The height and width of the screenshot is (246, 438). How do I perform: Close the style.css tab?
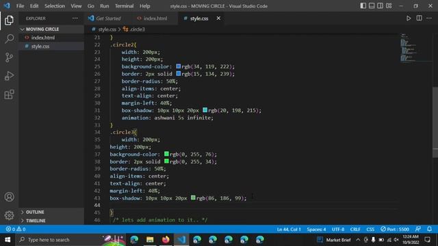(218, 18)
